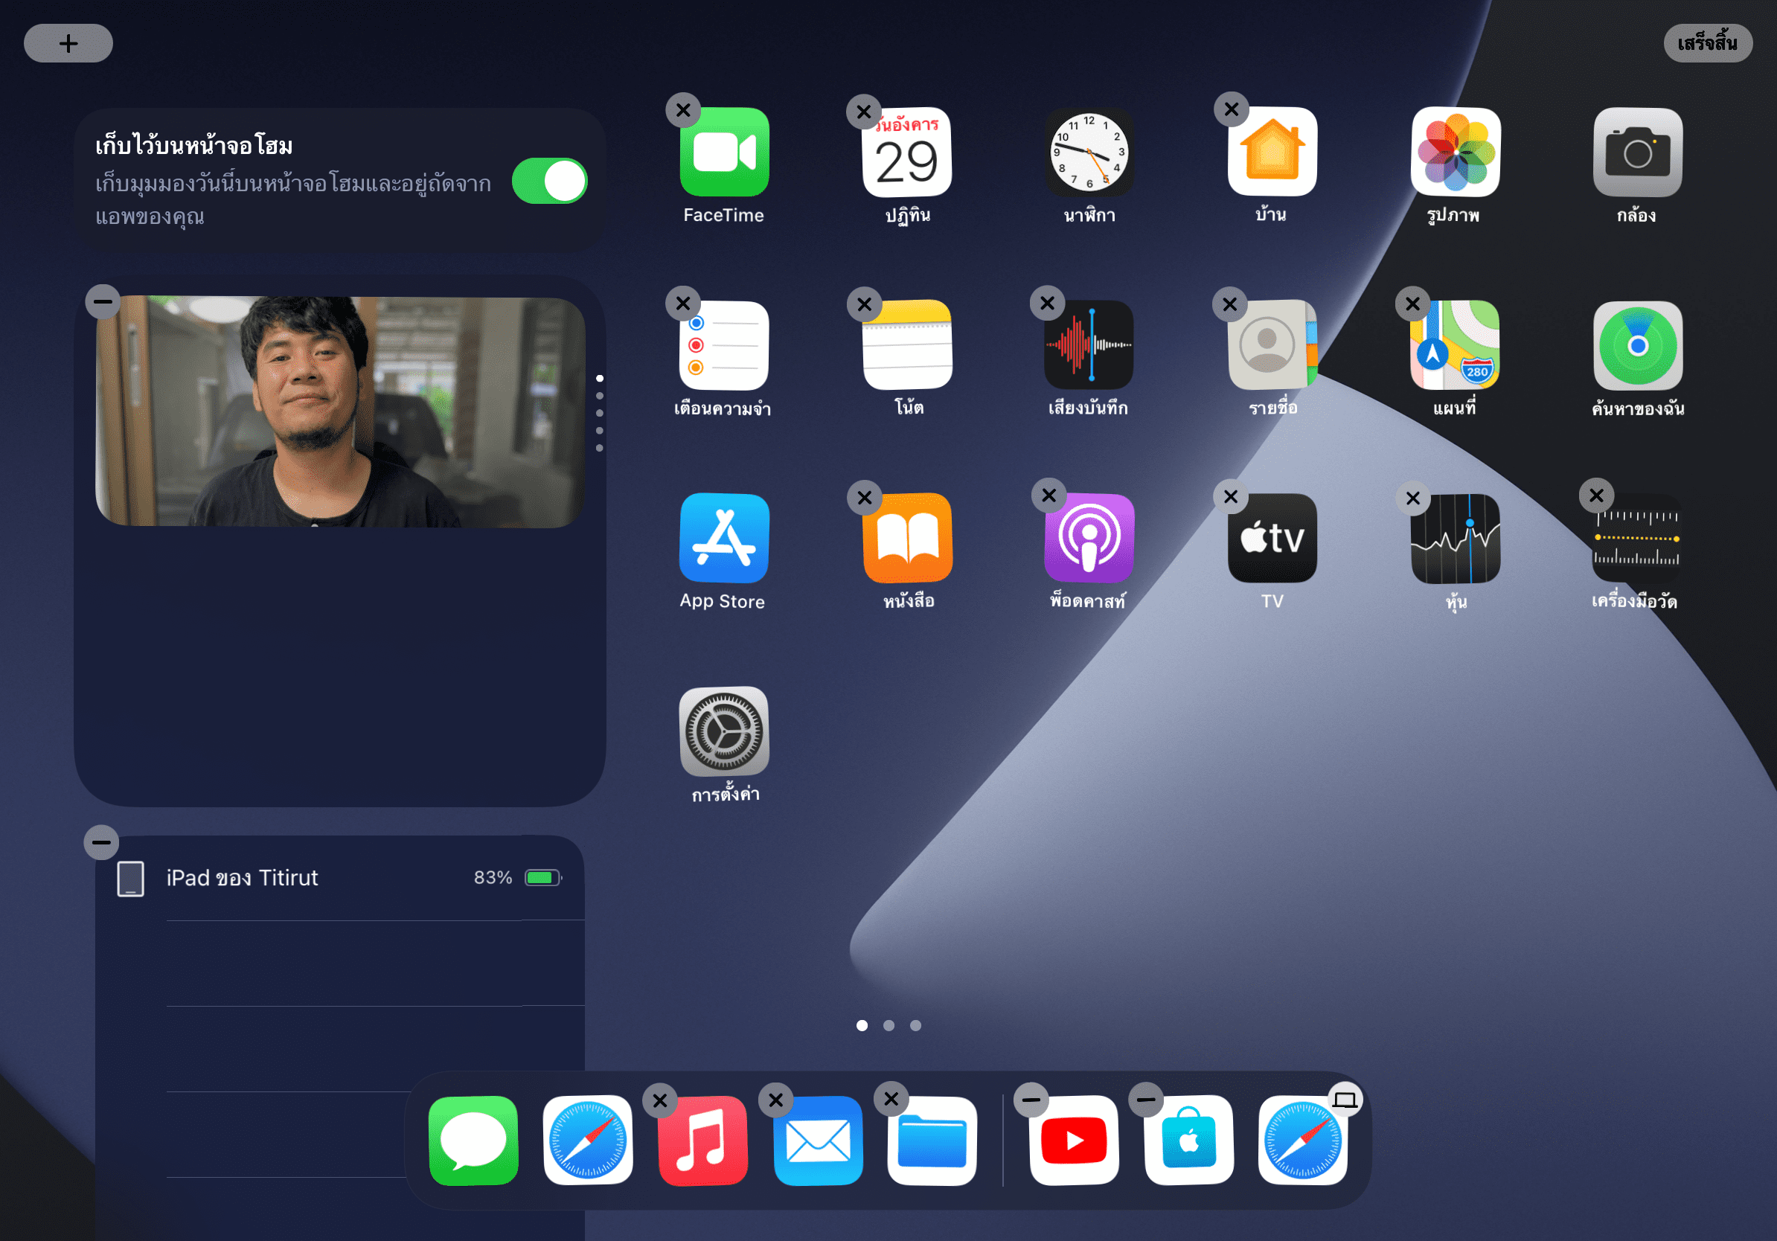Image resolution: width=1777 pixels, height=1241 pixels.
Task: Open the Apple Store app in the dock
Action: pos(1188,1140)
